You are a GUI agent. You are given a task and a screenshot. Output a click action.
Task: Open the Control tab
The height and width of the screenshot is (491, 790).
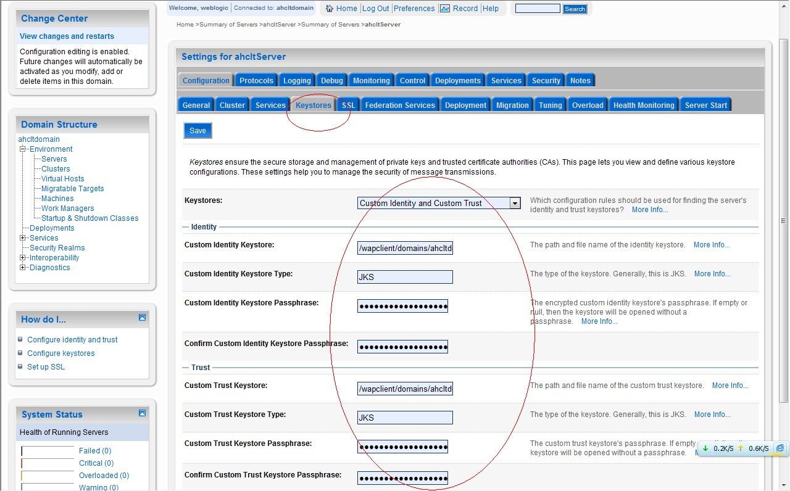tap(412, 81)
